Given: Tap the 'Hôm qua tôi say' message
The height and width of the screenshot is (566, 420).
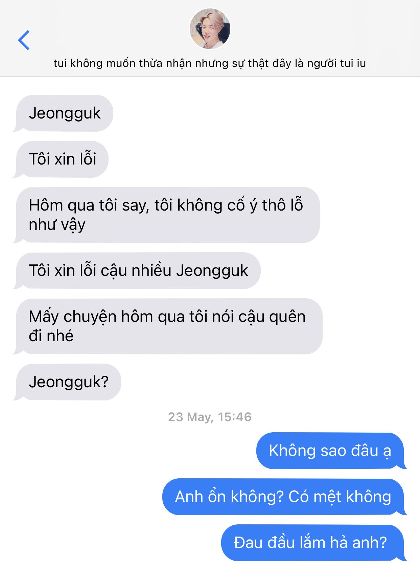Looking at the screenshot, I should [166, 215].
